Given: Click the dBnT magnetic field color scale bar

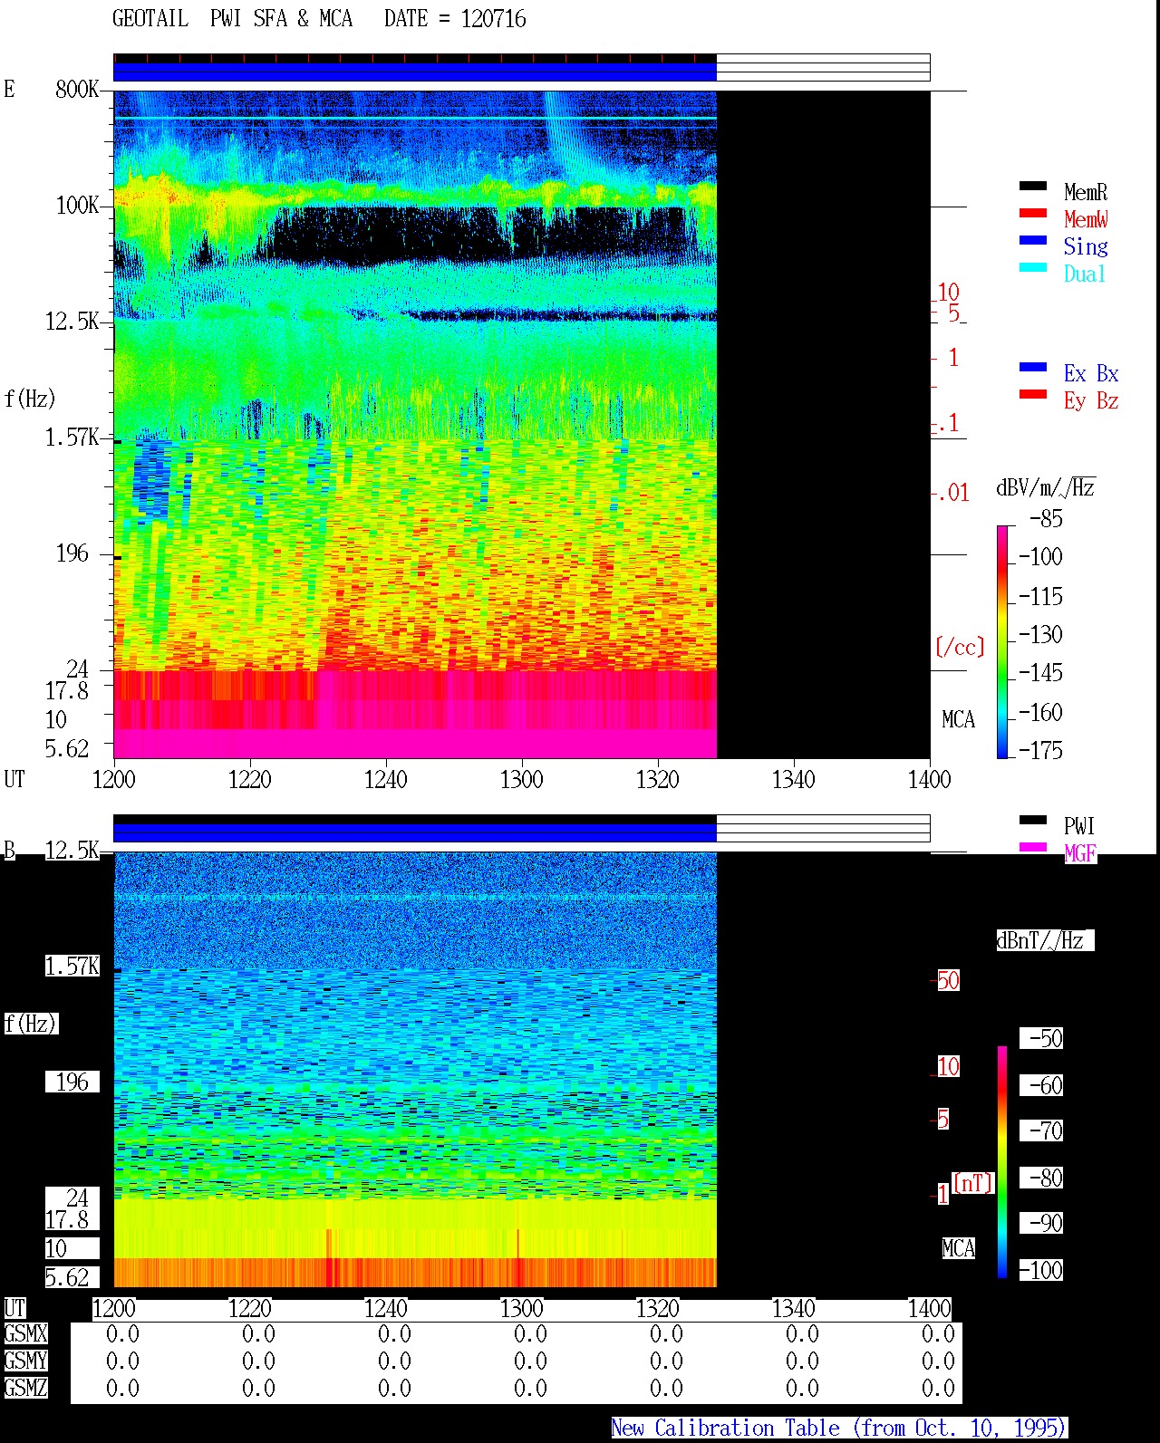Looking at the screenshot, I should pos(1002,1162).
